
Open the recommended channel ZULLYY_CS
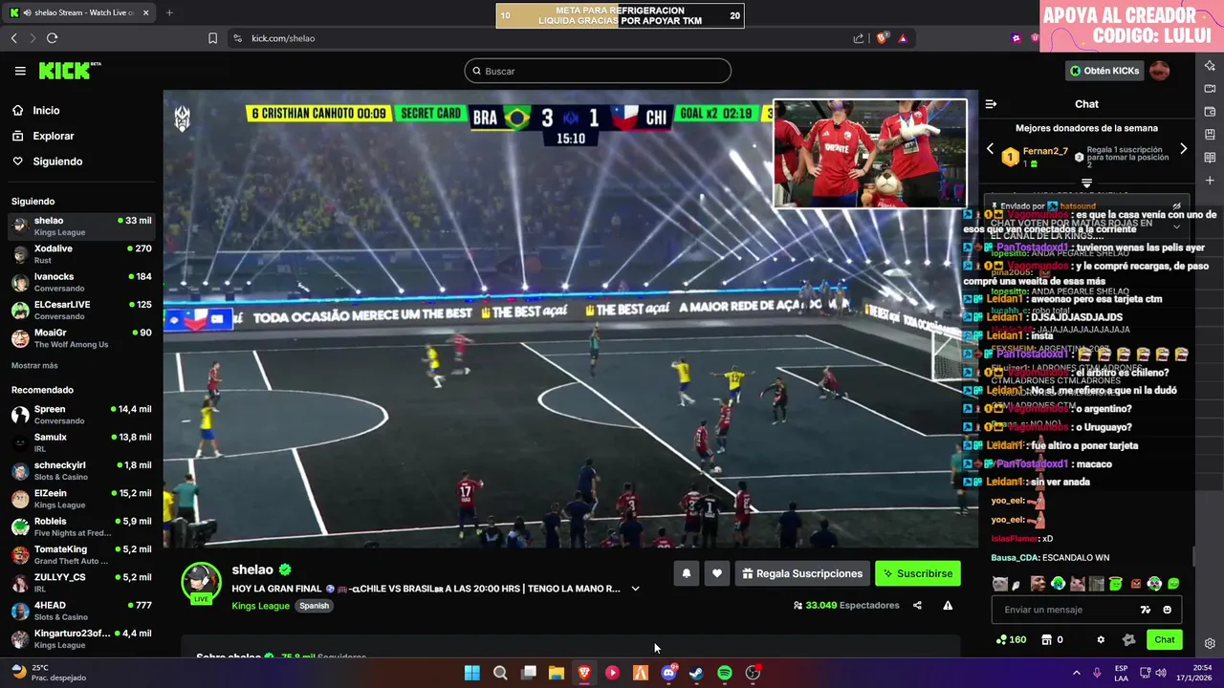pyautogui.click(x=81, y=582)
